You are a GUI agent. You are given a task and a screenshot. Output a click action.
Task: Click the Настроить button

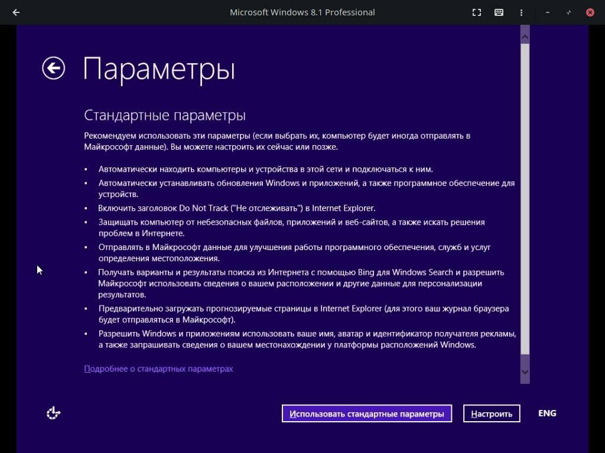pos(492,413)
